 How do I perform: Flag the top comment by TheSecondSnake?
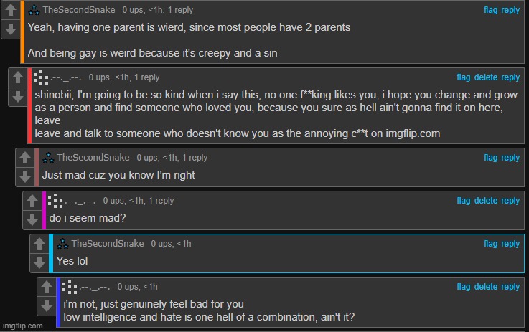pos(490,10)
